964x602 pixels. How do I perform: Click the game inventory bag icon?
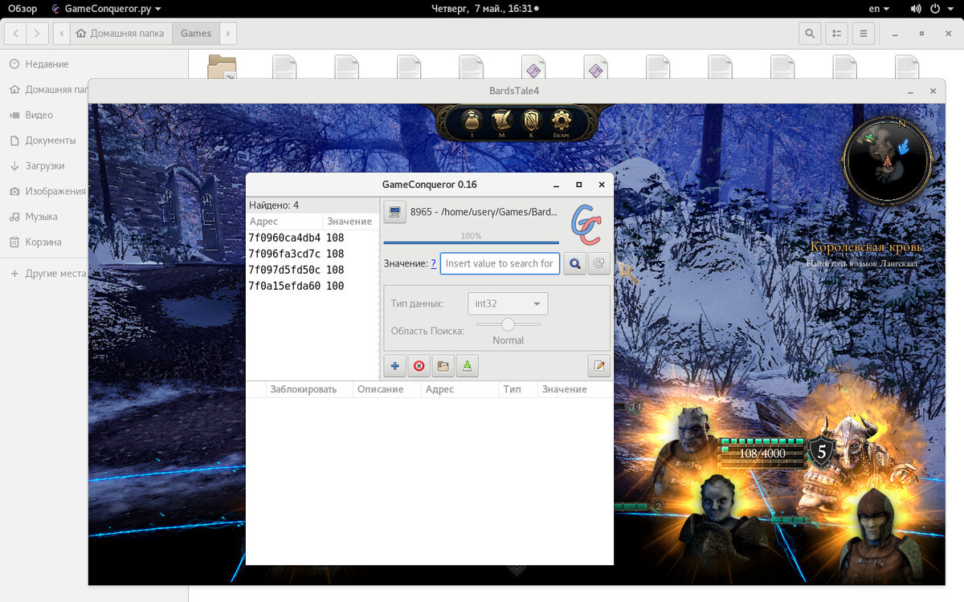[472, 121]
